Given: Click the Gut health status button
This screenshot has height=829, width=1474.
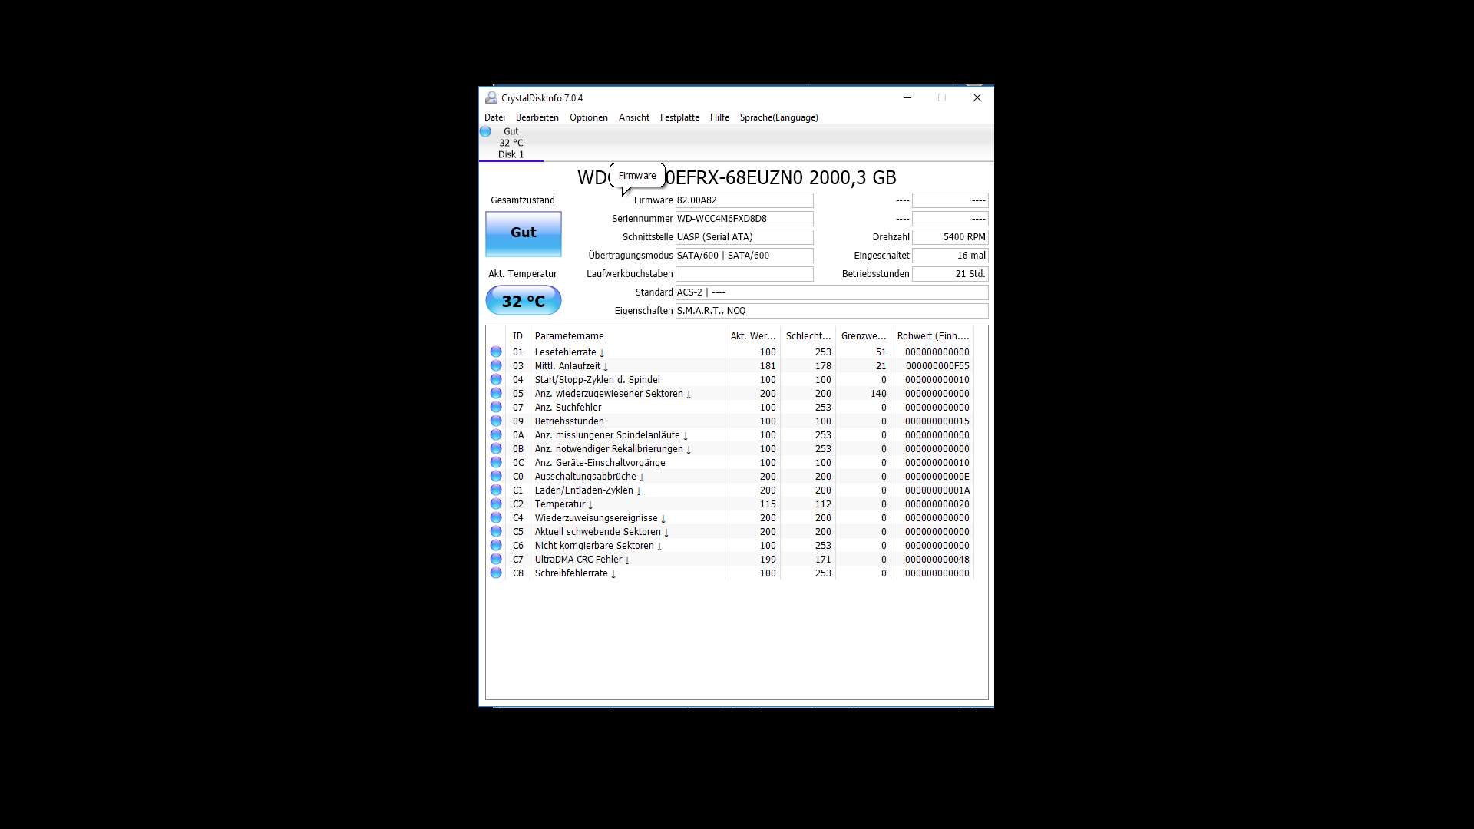Looking at the screenshot, I should point(524,233).
